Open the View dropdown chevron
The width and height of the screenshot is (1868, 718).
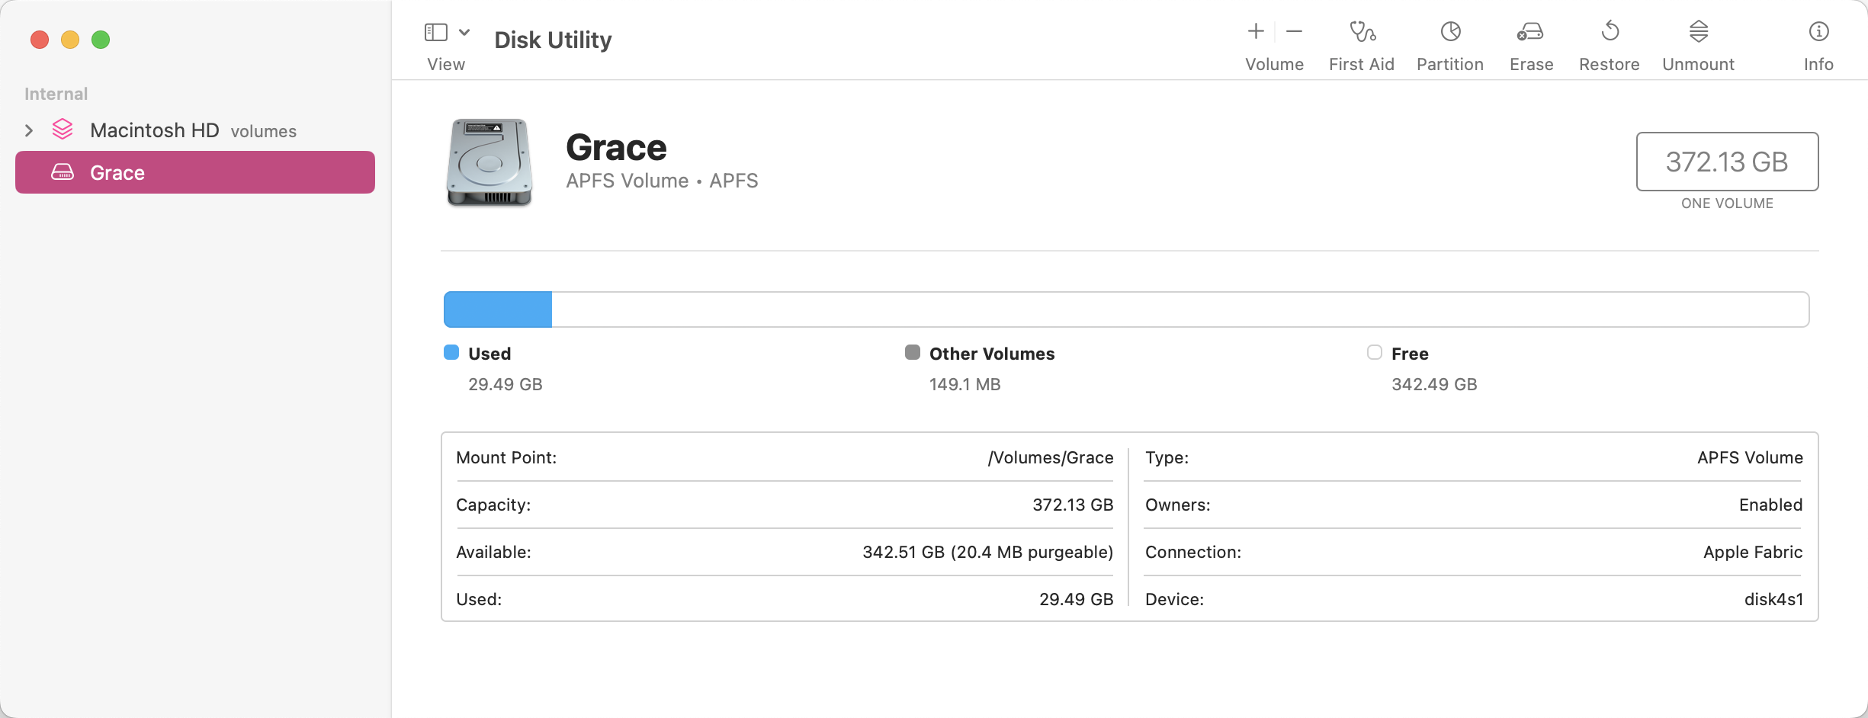point(464,32)
